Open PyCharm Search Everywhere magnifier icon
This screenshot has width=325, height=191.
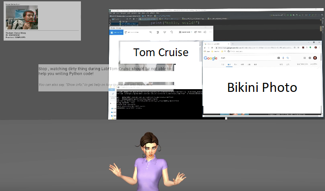[x=322, y=15]
